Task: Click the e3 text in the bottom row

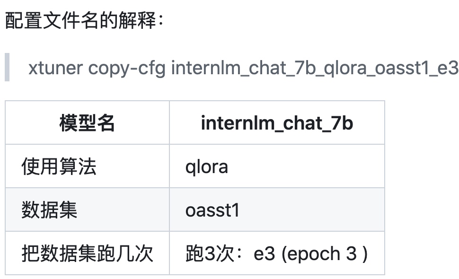Action: point(265,253)
